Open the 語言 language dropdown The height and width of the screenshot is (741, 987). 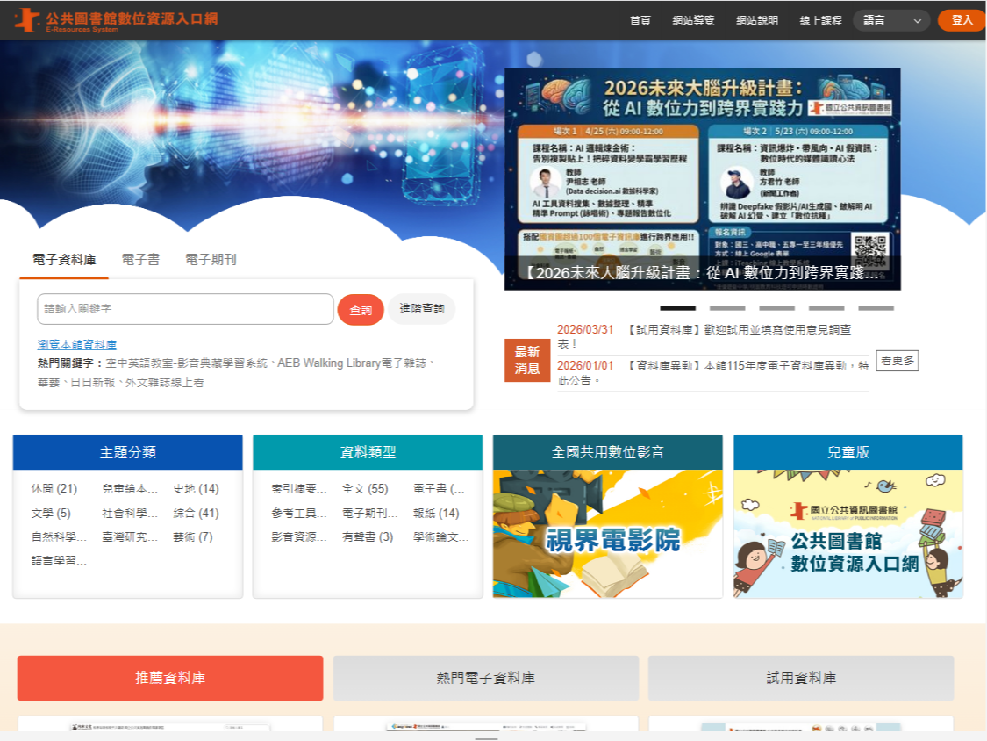click(891, 19)
